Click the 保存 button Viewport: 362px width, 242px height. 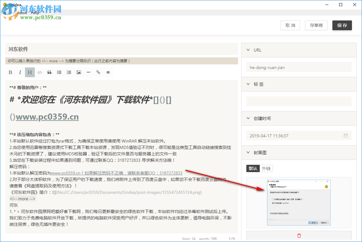coord(342,25)
